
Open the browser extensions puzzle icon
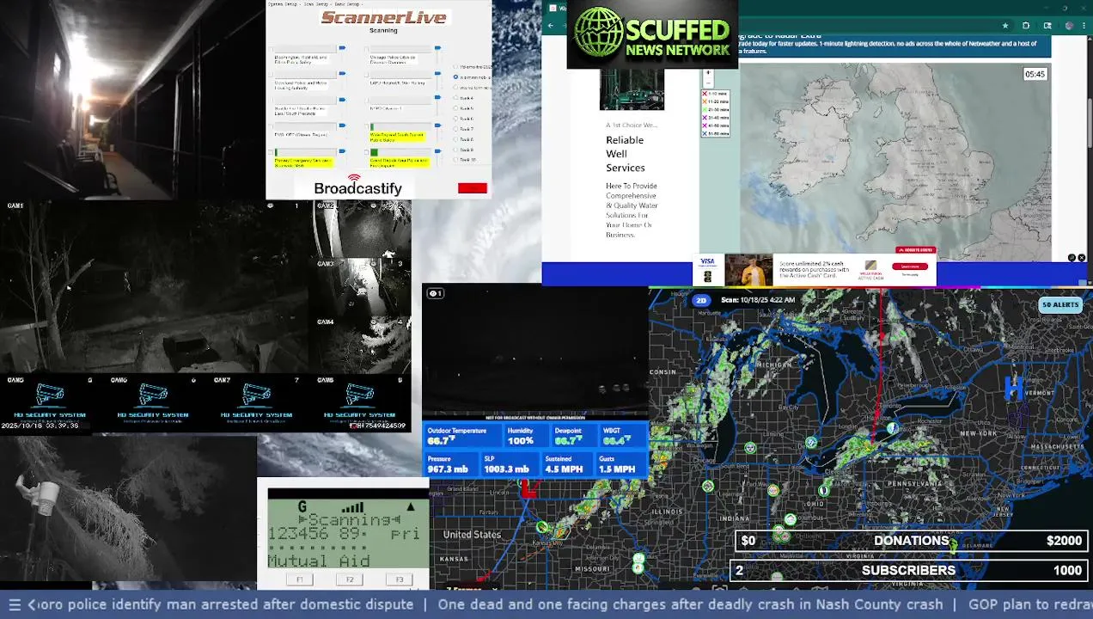1026,26
